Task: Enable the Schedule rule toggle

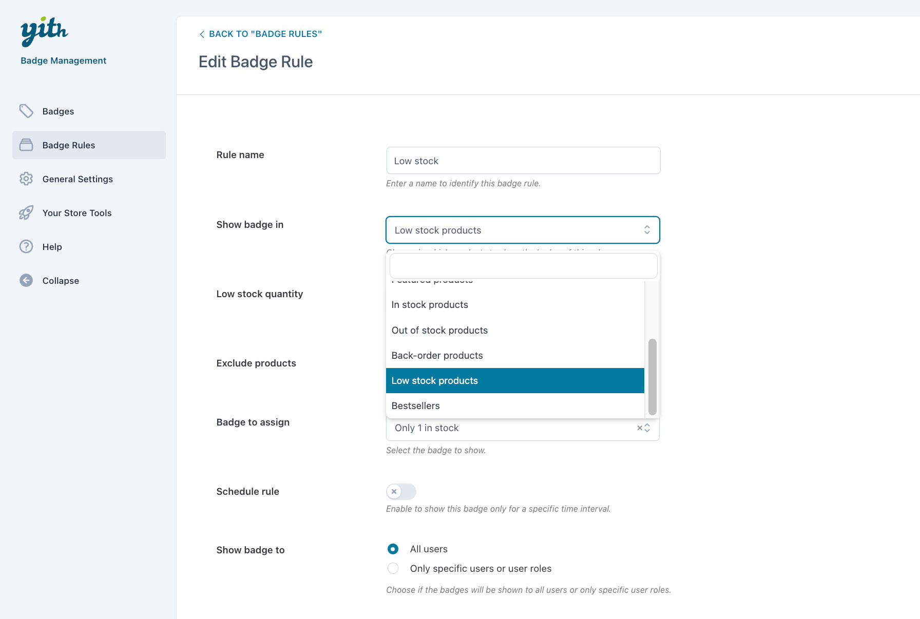Action: click(401, 492)
